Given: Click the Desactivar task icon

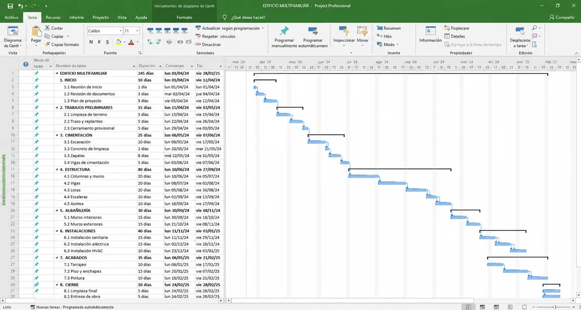Looking at the screenshot, I should pos(198,44).
